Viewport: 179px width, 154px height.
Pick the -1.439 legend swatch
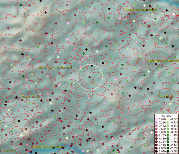tap(168, 139)
